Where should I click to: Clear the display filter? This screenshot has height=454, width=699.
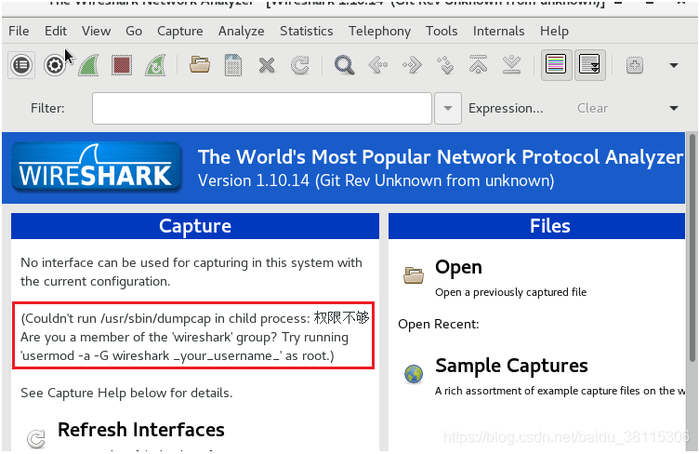[592, 108]
